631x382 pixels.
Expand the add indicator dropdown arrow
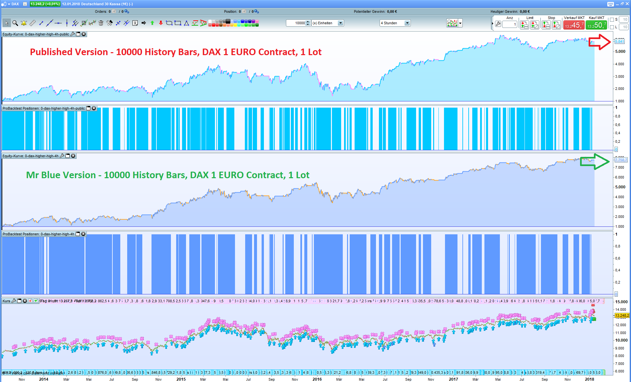pos(460,23)
